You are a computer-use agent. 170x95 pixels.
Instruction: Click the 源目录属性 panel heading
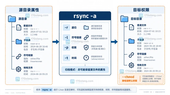[29, 10]
